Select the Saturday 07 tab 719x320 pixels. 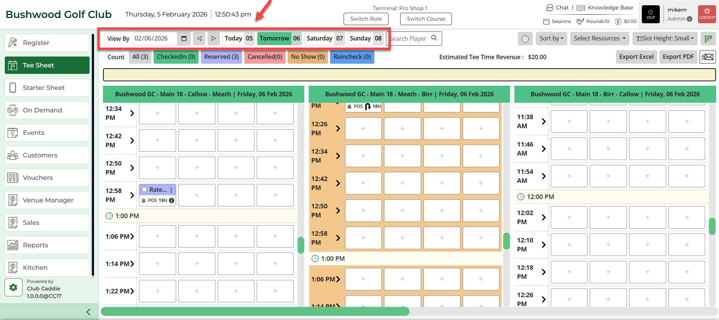(324, 39)
